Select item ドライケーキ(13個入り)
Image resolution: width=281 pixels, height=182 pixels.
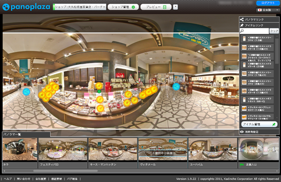pos(257,91)
